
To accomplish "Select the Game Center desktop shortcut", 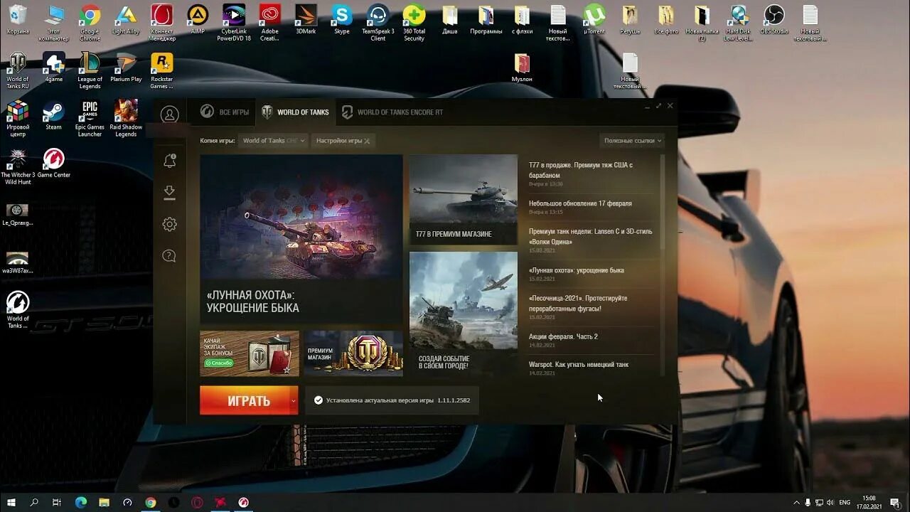I will pos(54,163).
